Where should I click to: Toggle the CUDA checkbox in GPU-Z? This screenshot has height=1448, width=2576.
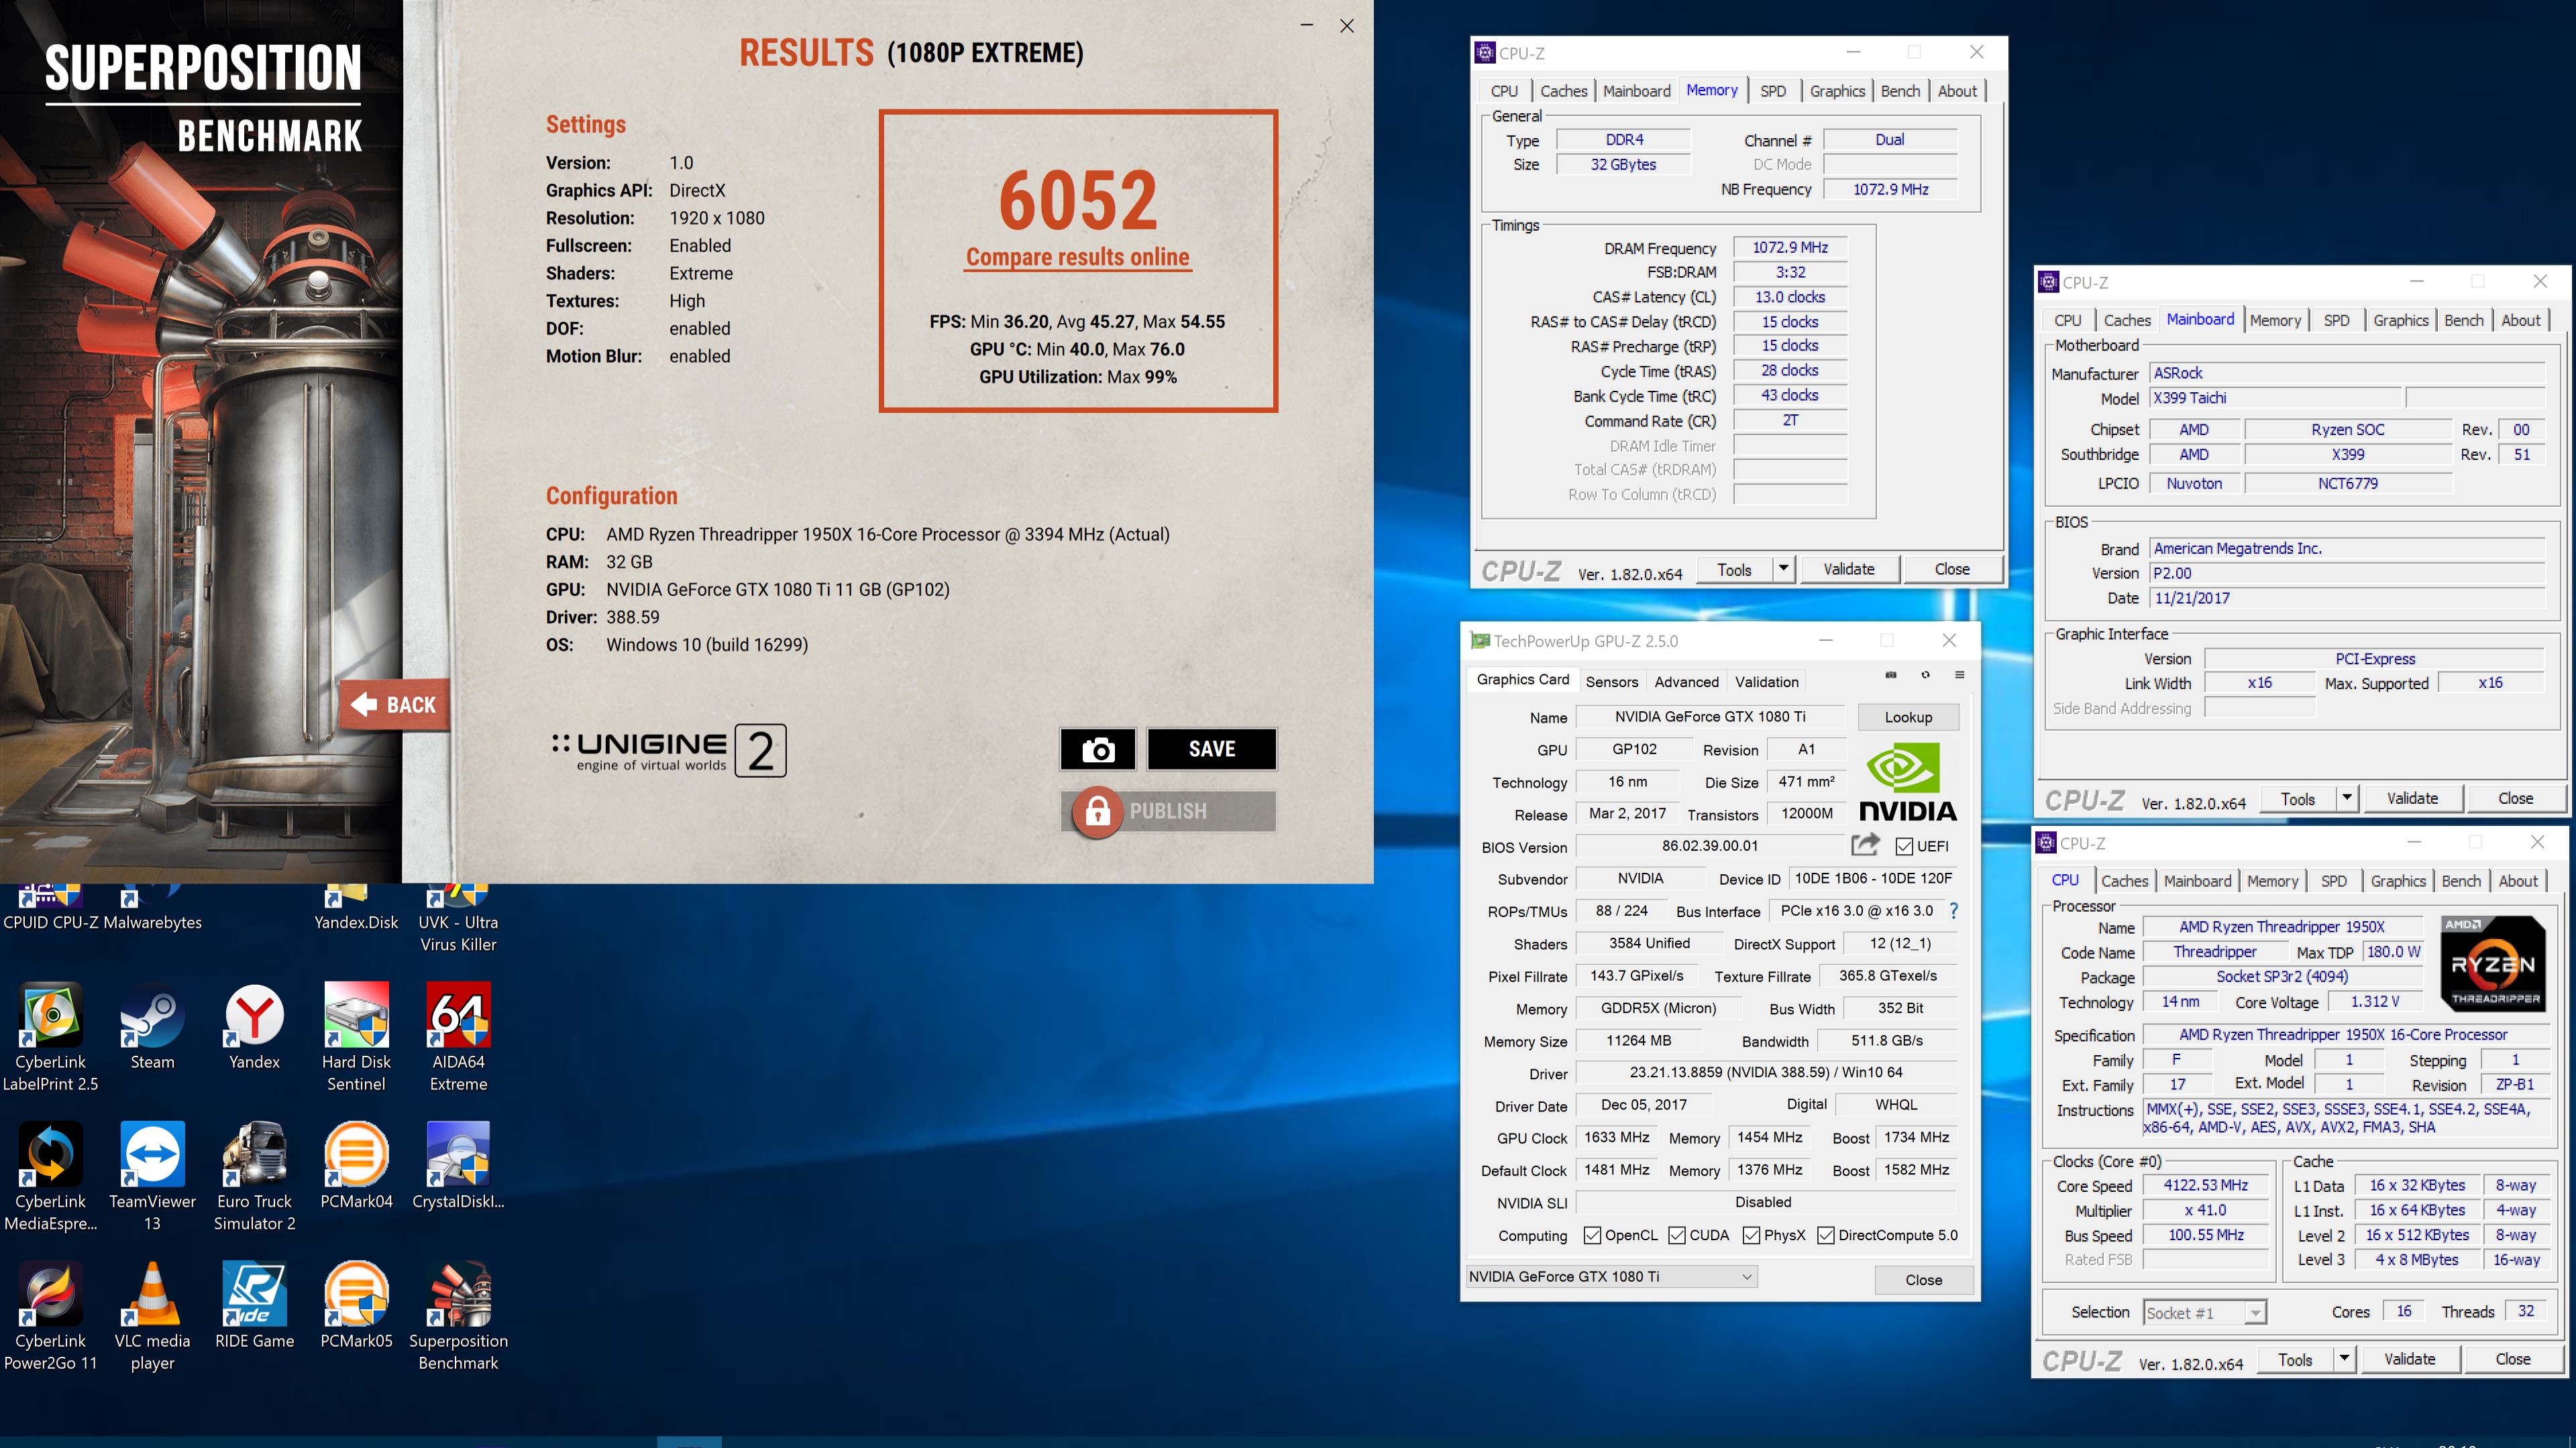[1677, 1235]
